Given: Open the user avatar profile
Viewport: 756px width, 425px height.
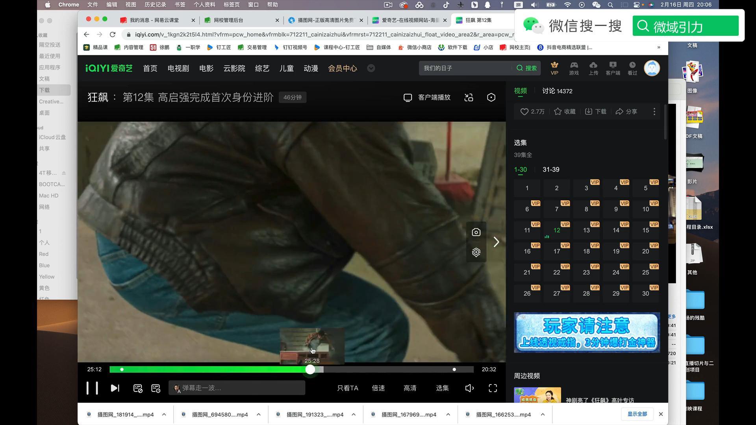Looking at the screenshot, I should click(x=652, y=68).
